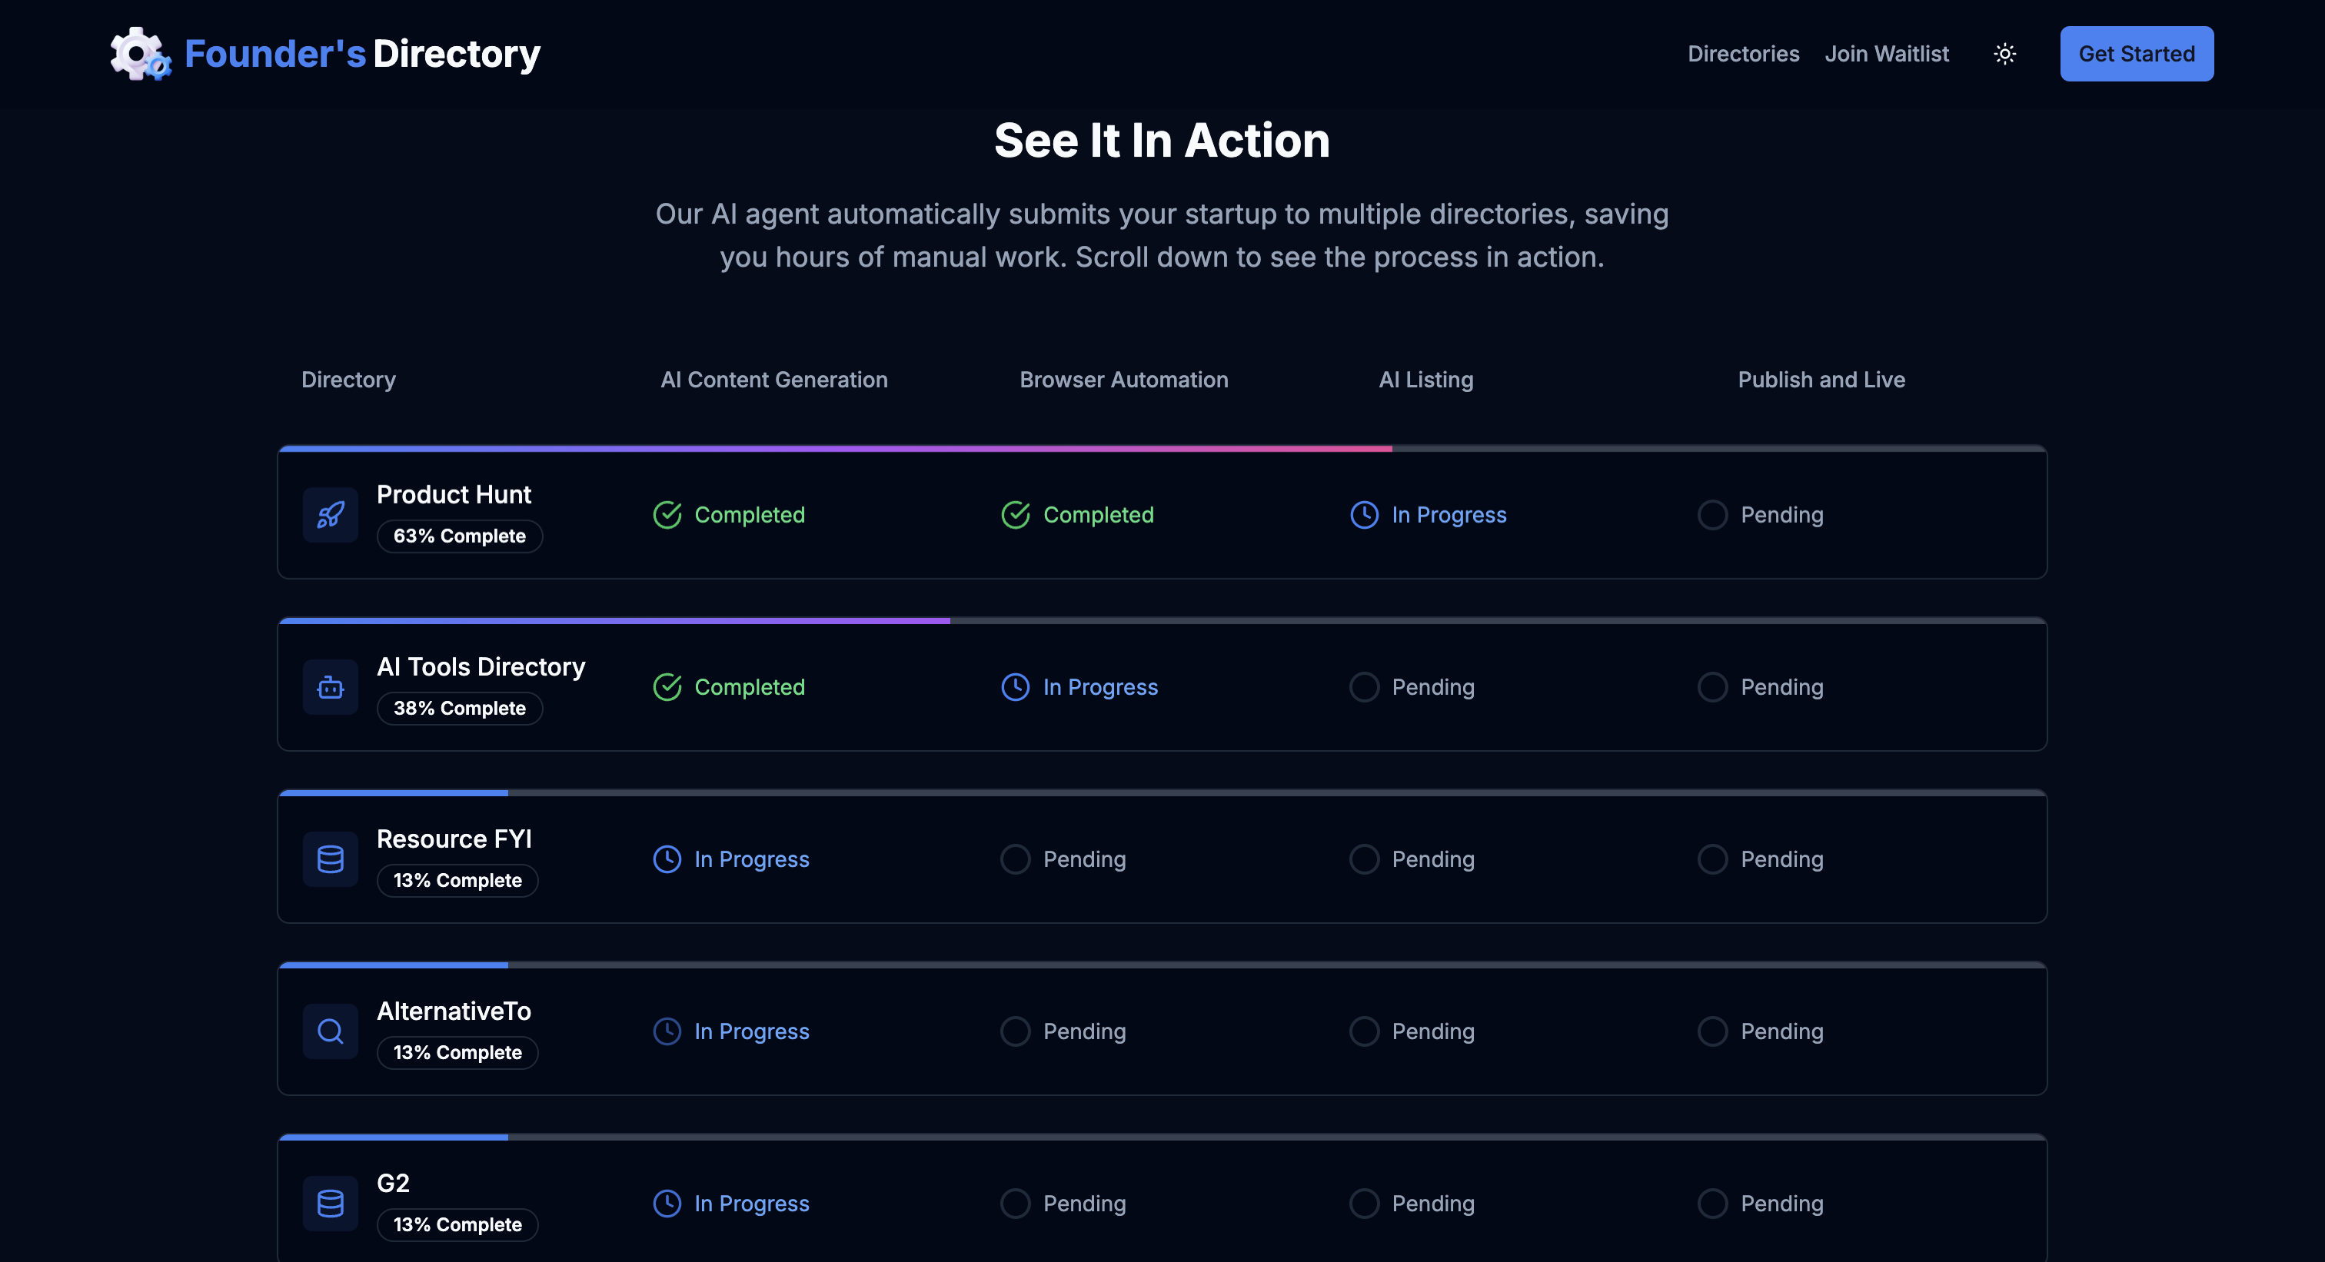
Task: Click the "Publish and Live" column header
Action: point(1821,380)
